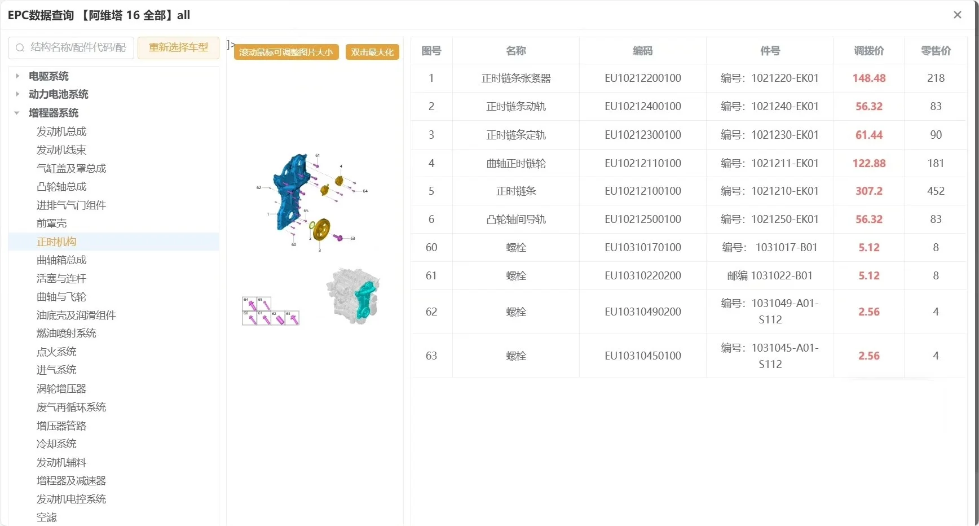Open 油底壳及润滑组件 category
The width and height of the screenshot is (979, 526).
[x=76, y=315]
